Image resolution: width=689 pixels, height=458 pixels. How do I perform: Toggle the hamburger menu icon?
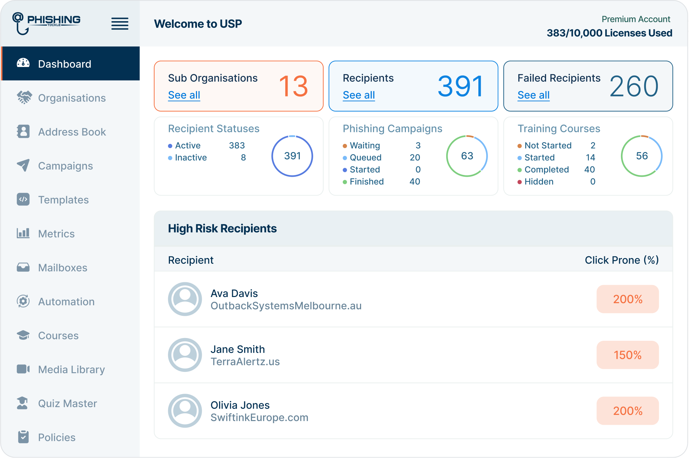pos(120,24)
